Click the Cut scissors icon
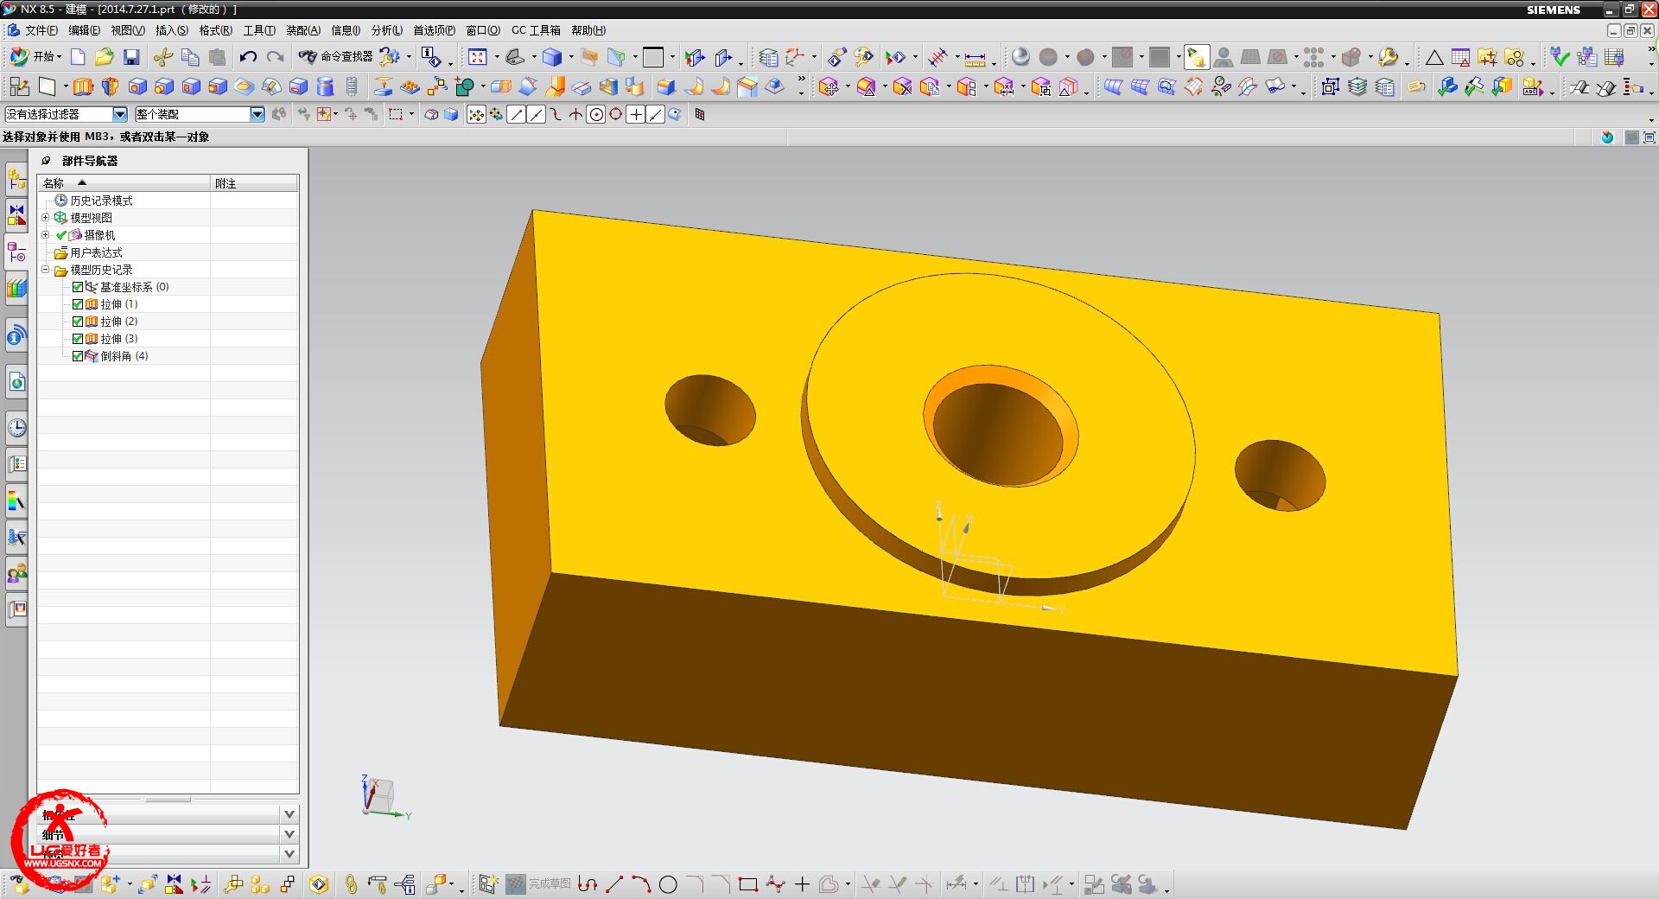Image resolution: width=1659 pixels, height=899 pixels. [162, 57]
